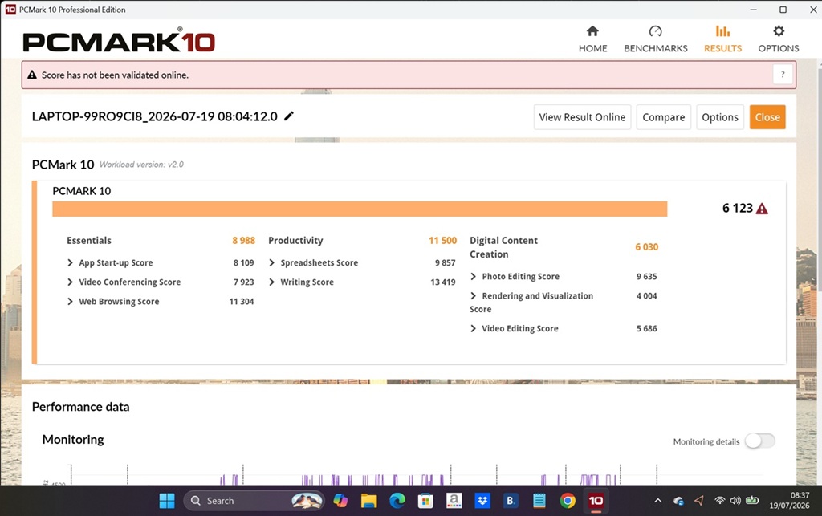
Task: Launch Microsoft Edge from the taskbar
Action: tap(397, 501)
